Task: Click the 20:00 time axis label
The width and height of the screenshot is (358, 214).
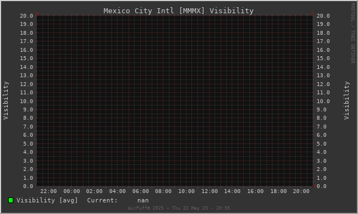Action: (x=301, y=191)
